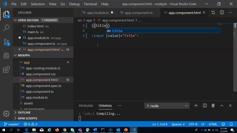This screenshot has height=133, width=237.
Task: Maximize the terminal panel size
Action: pos(222,106)
